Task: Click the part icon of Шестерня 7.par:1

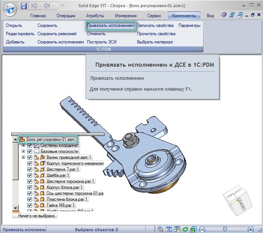Action: click(43, 169)
